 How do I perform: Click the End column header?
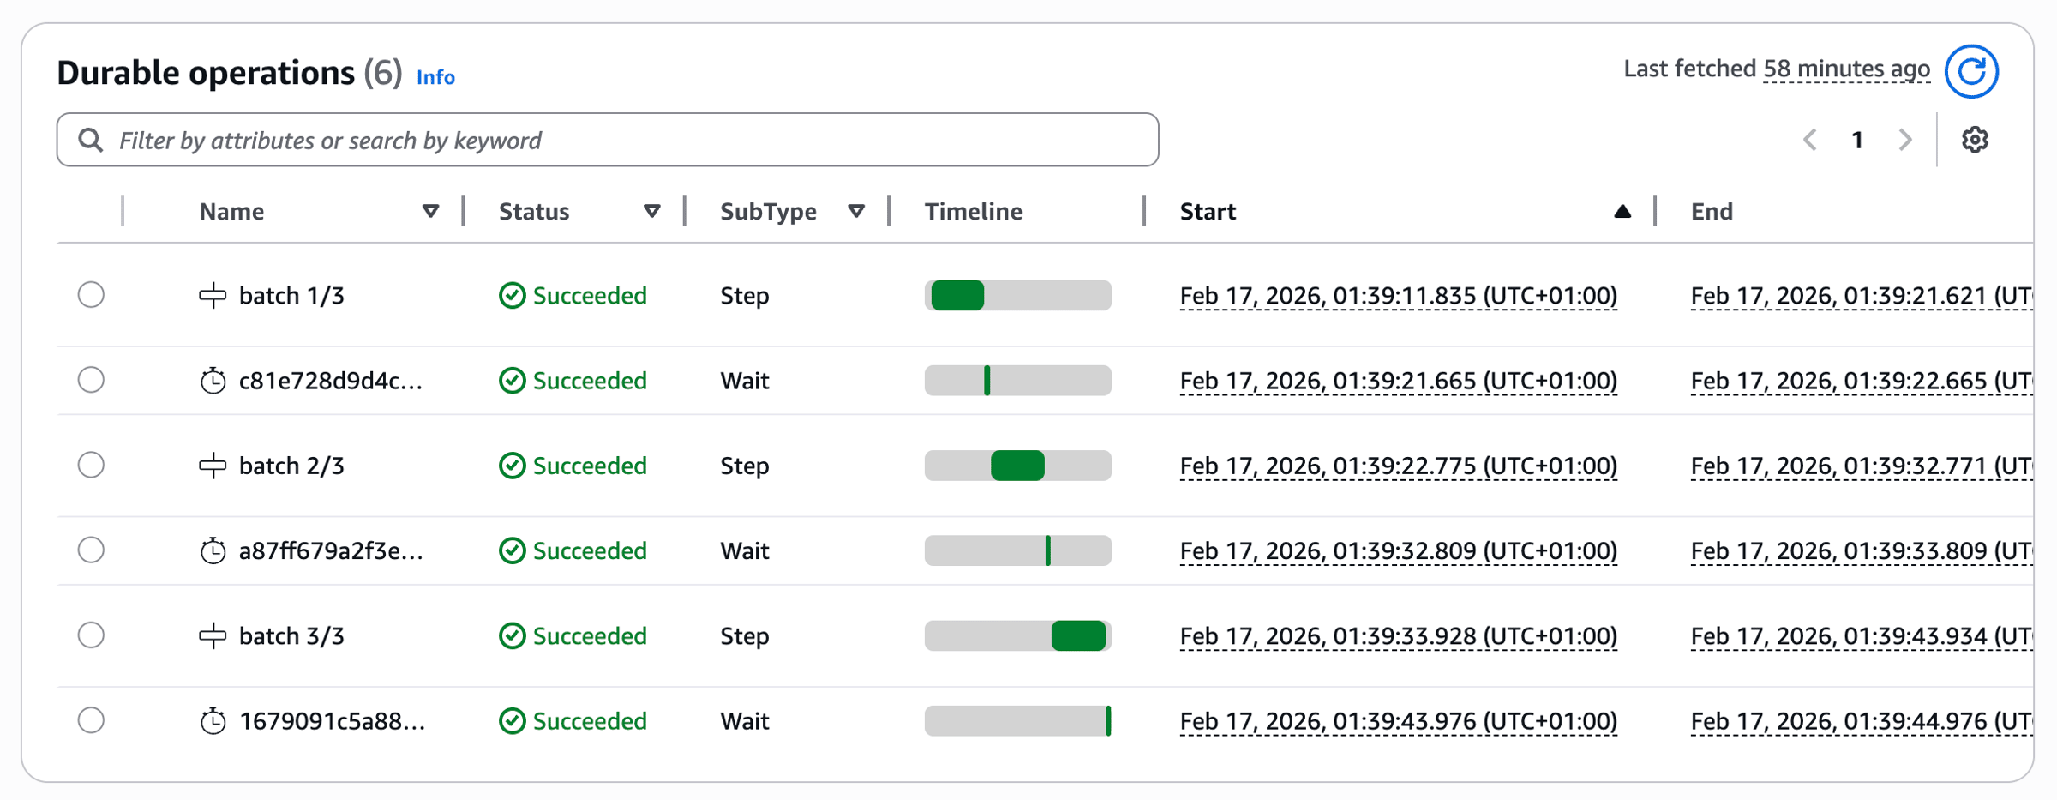click(x=1711, y=212)
